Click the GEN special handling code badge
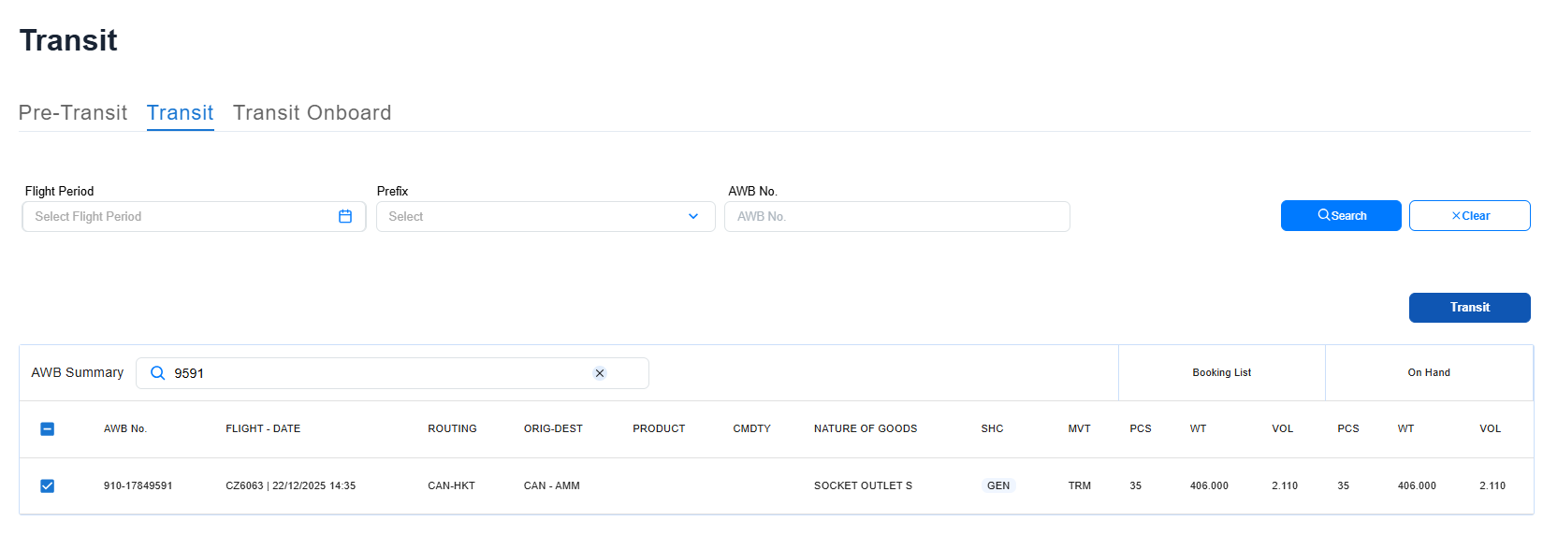The width and height of the screenshot is (1543, 550). coord(998,485)
